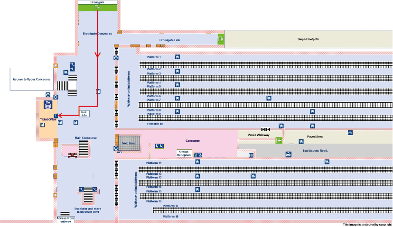Image resolution: width=393 pixels, height=227 pixels.
Task: Click the Ticket Office label
Action: 47,119
